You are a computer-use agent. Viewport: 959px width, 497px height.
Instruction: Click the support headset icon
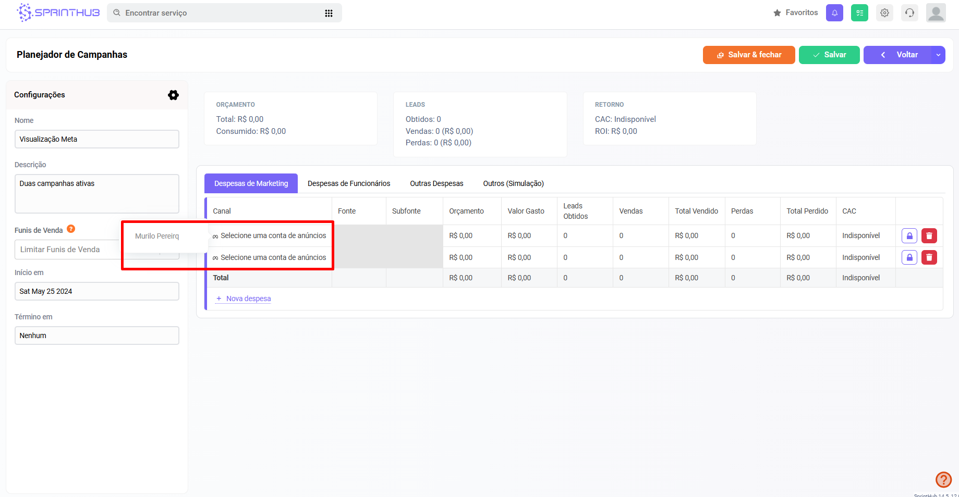pos(909,13)
